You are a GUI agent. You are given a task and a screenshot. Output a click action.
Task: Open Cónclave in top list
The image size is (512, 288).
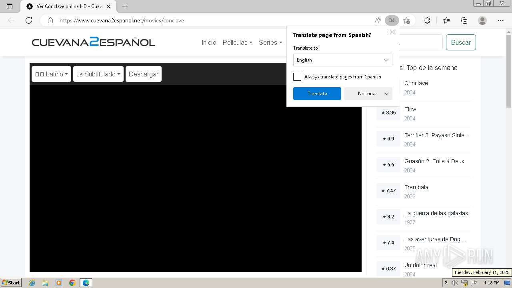(x=416, y=83)
